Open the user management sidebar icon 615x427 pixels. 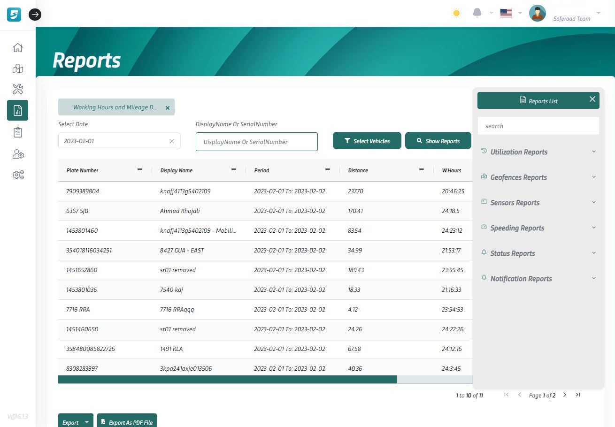pyautogui.click(x=18, y=154)
